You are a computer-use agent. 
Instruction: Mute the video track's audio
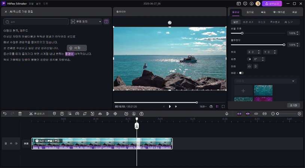[16, 143]
